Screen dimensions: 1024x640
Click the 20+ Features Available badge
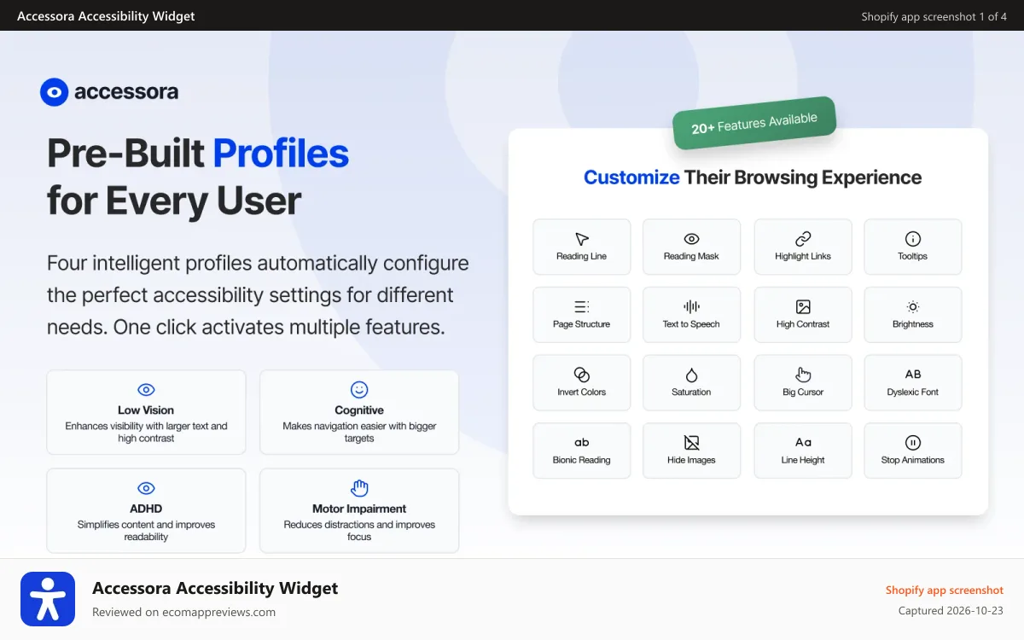754,123
